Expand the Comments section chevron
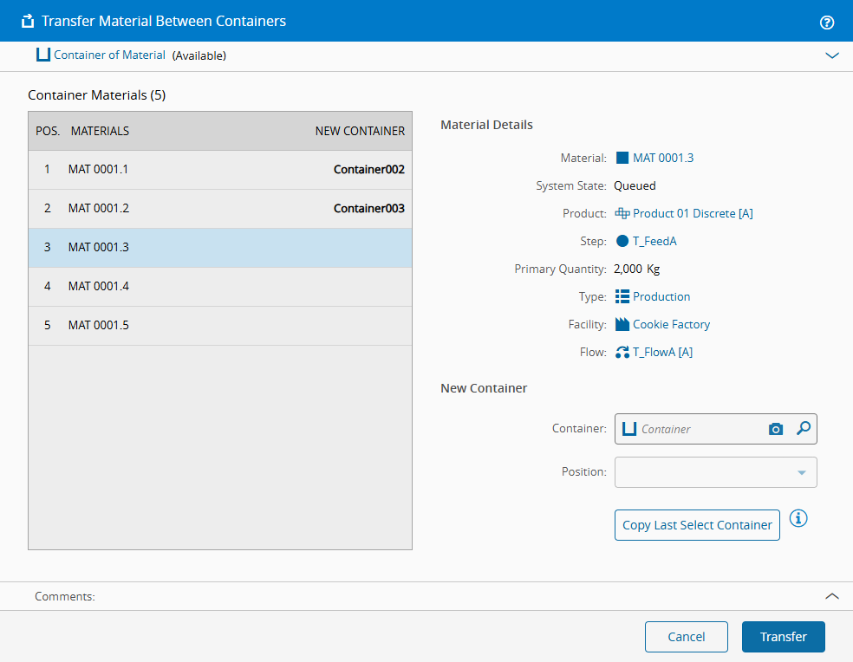Viewport: 853px width, 662px height. (x=832, y=596)
